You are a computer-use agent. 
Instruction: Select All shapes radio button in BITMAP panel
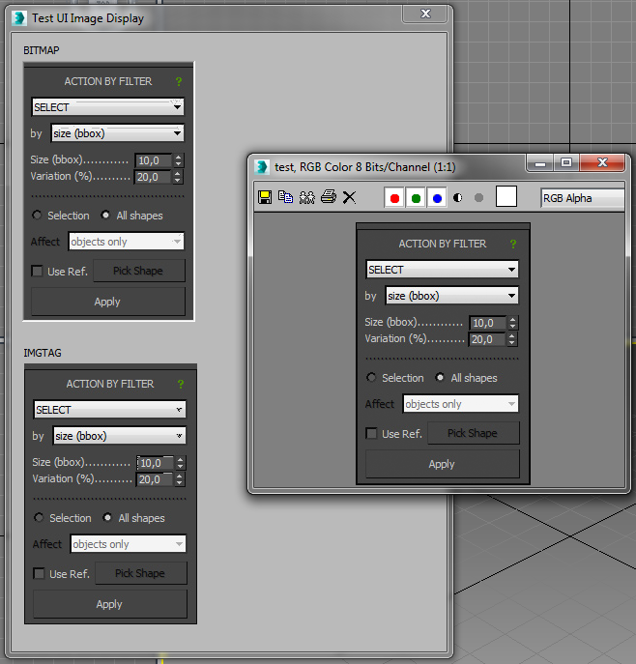[105, 216]
